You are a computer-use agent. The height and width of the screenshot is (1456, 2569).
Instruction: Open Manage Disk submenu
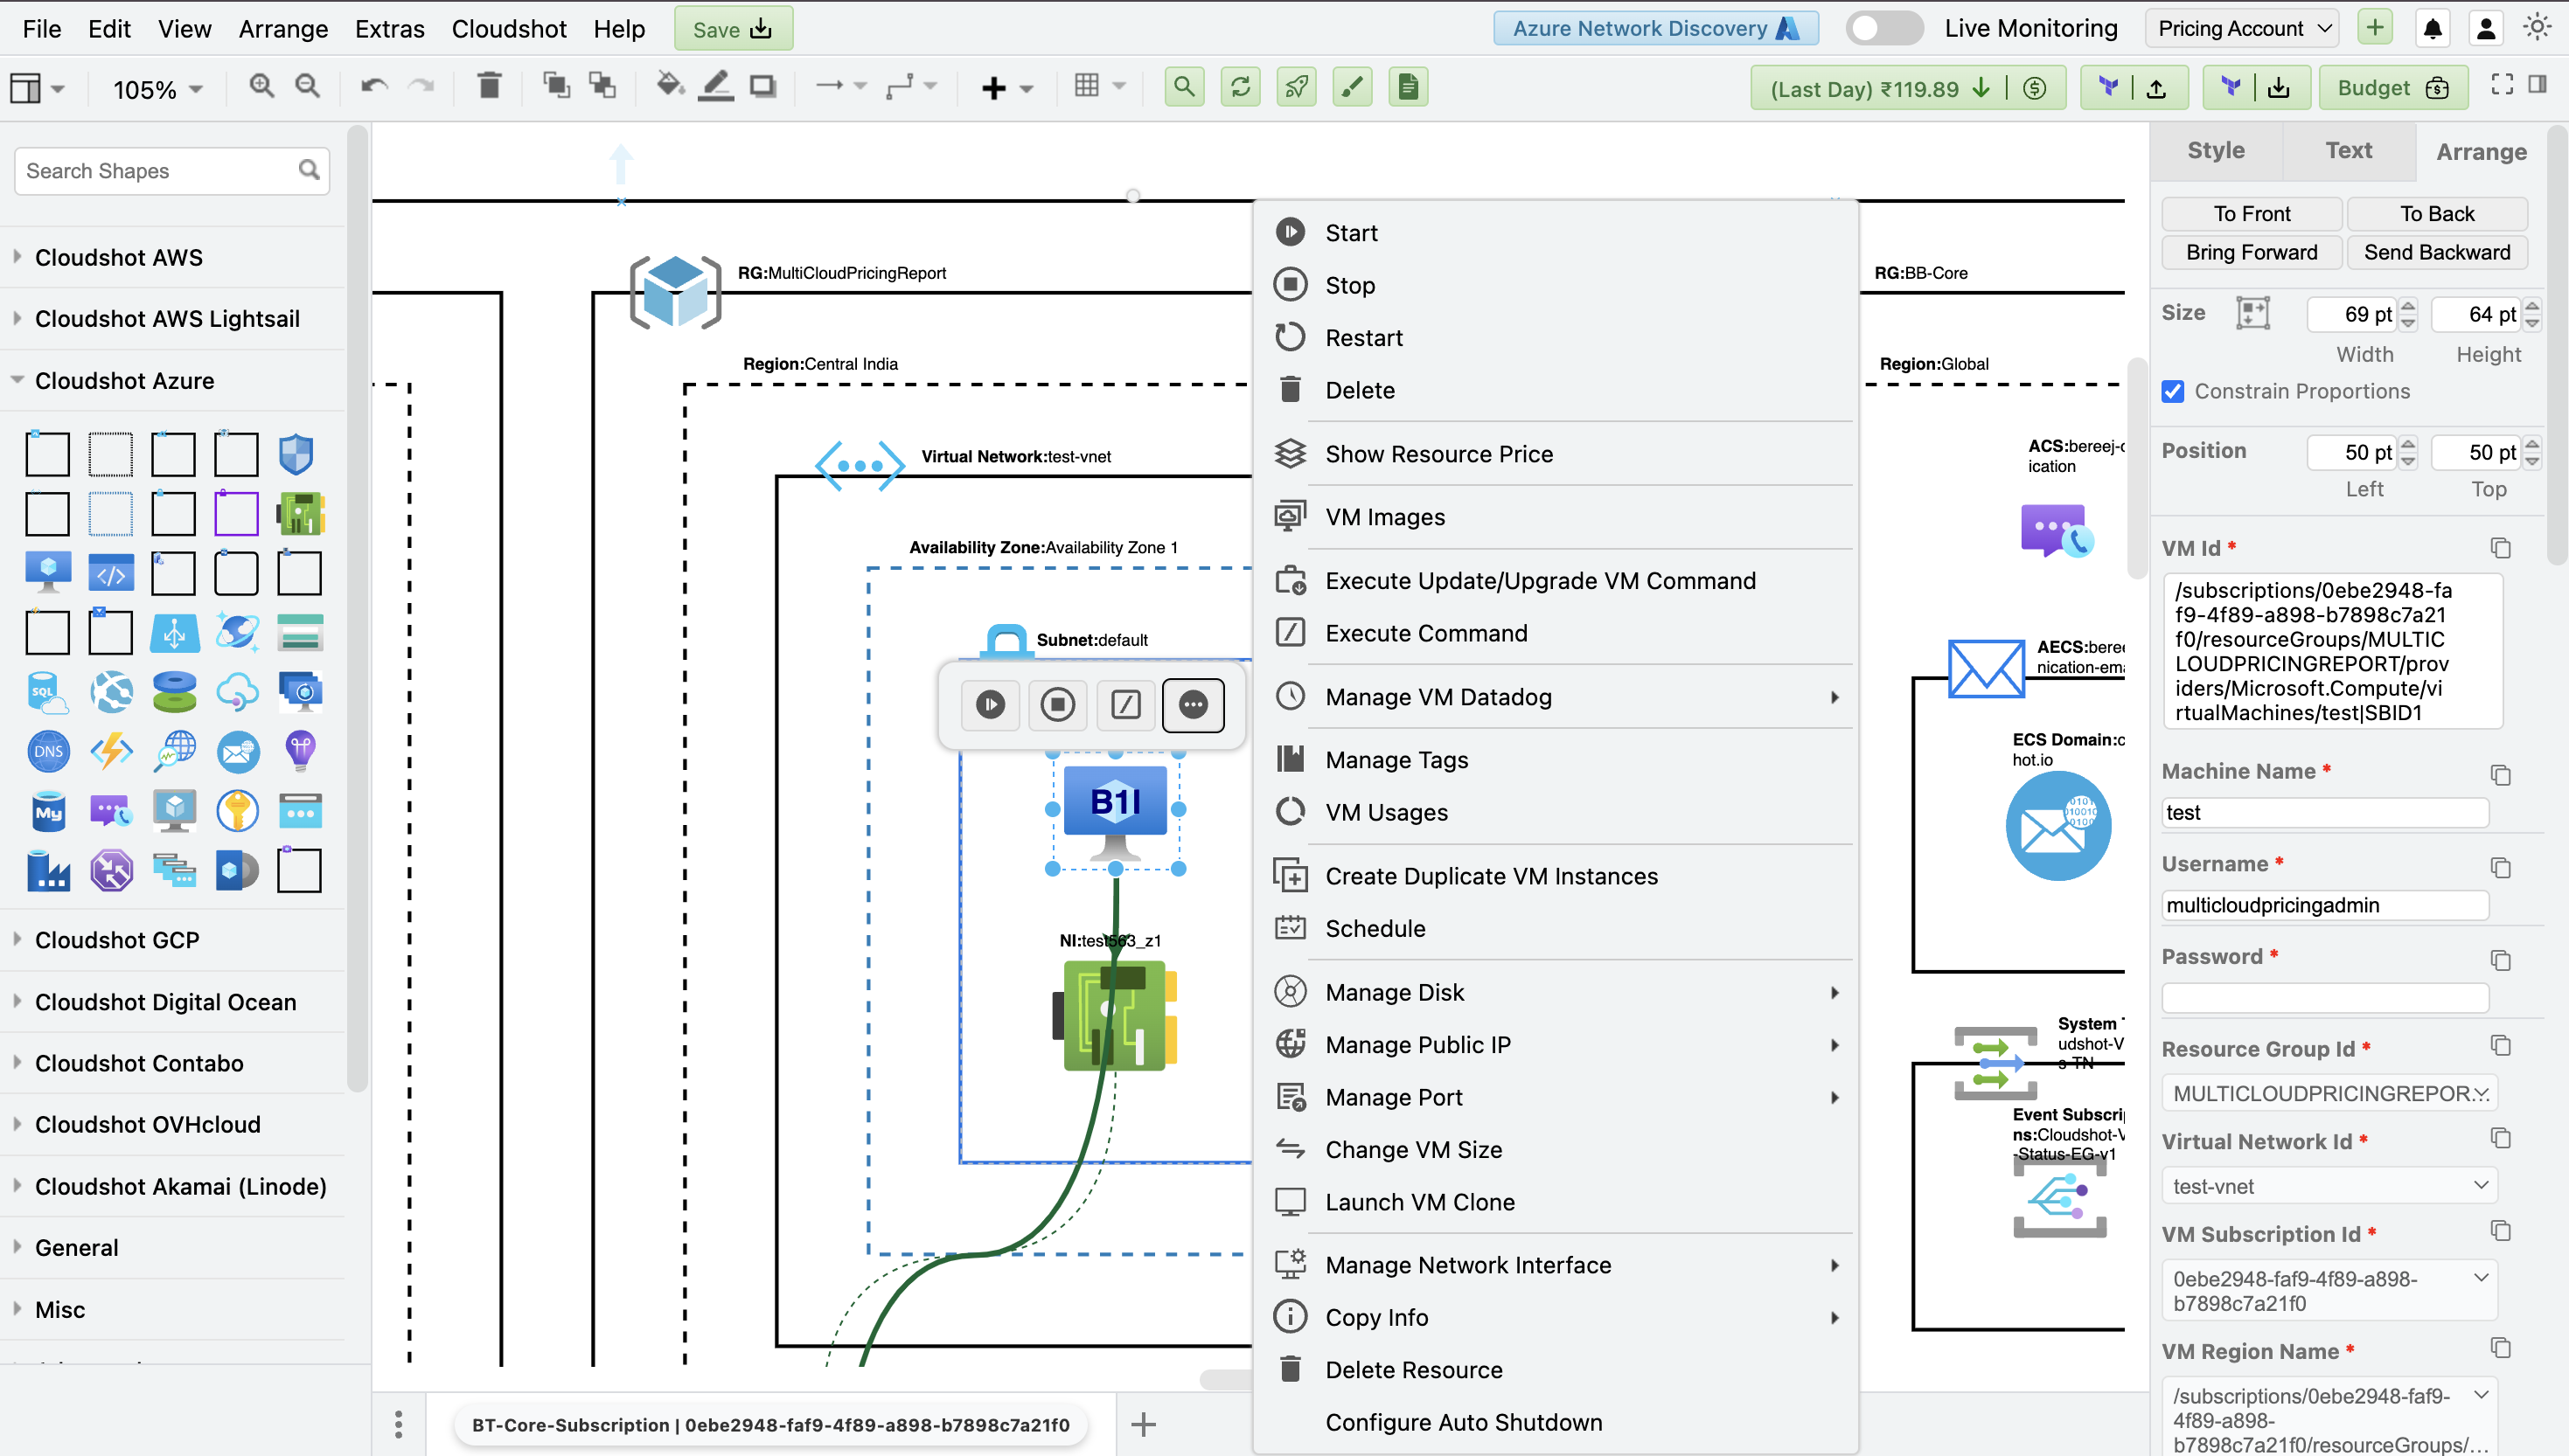[x=1556, y=992]
